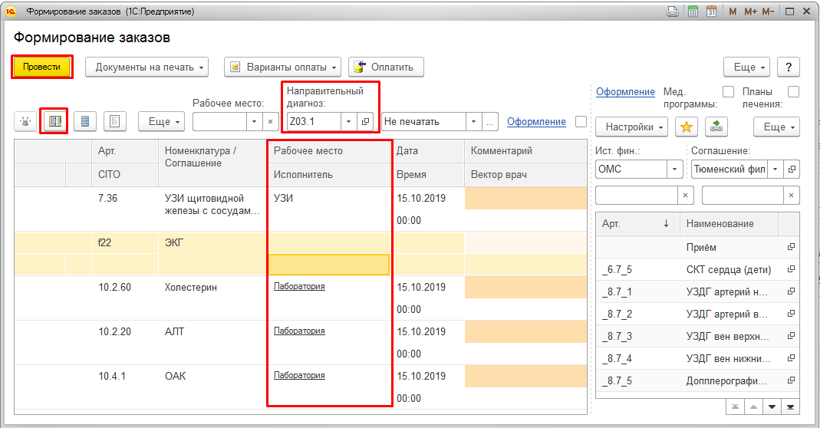Enable the Планы лечения checkbox
This screenshot has width=820, height=428.
point(794,92)
